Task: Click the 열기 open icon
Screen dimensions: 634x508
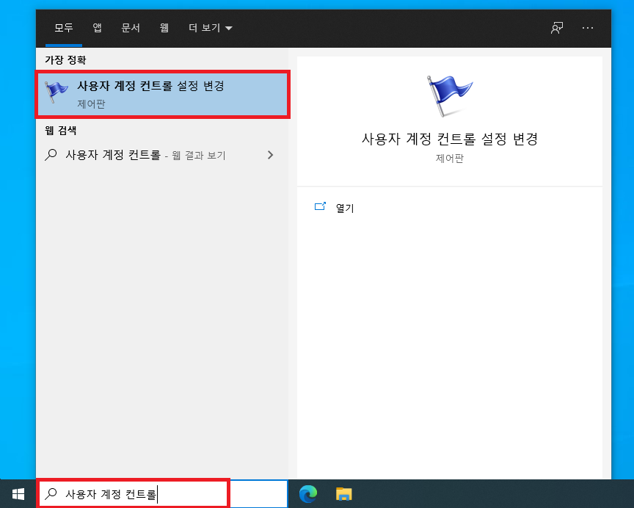Action: [x=320, y=207]
